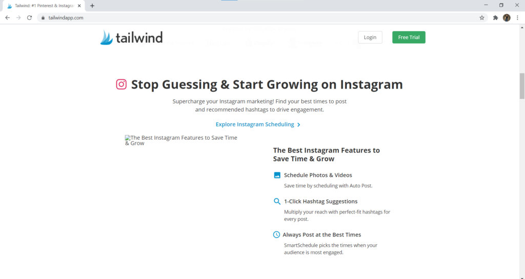Click the Supercharge your Instagram marketing paragraph
525x279 pixels.
259,105
